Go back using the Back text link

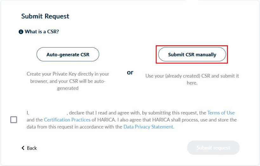coord(32,148)
